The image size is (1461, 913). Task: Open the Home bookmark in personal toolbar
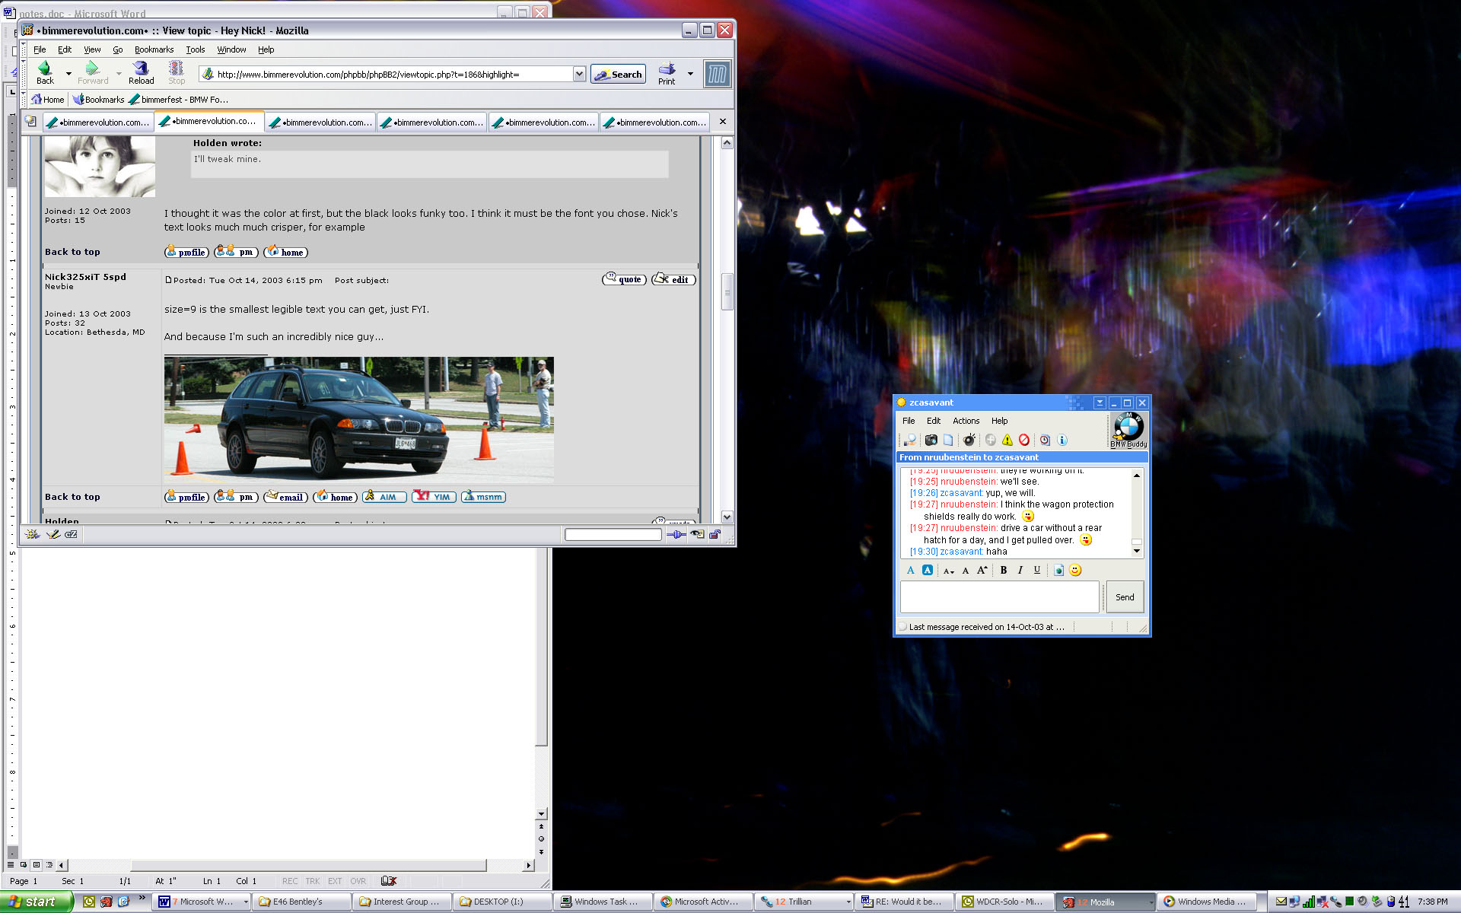[47, 100]
